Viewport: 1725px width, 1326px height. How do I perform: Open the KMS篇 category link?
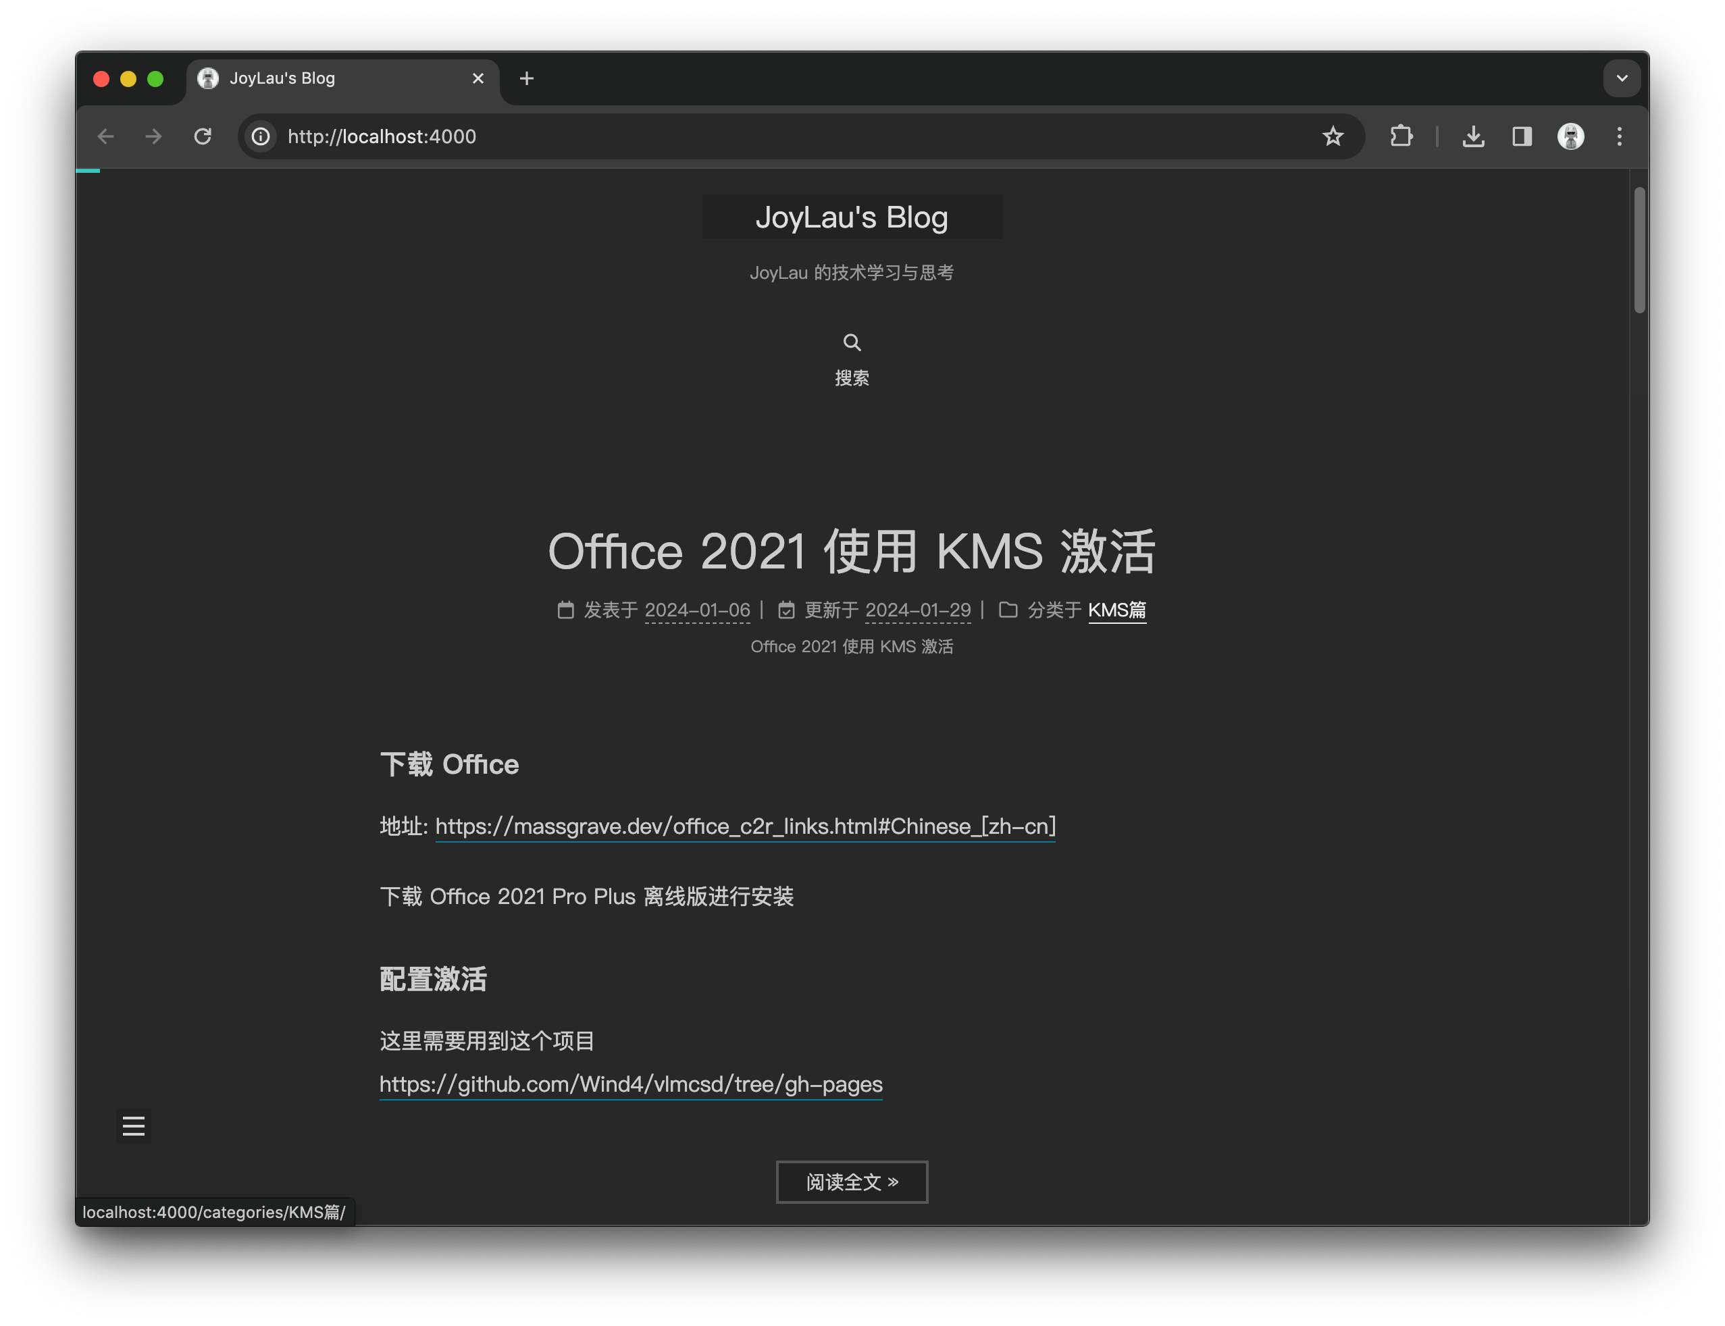coord(1116,610)
